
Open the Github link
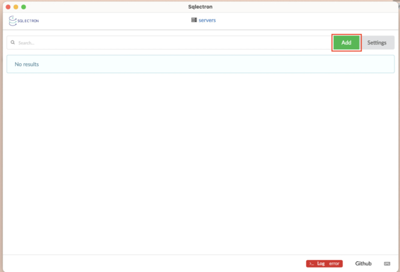(x=363, y=264)
